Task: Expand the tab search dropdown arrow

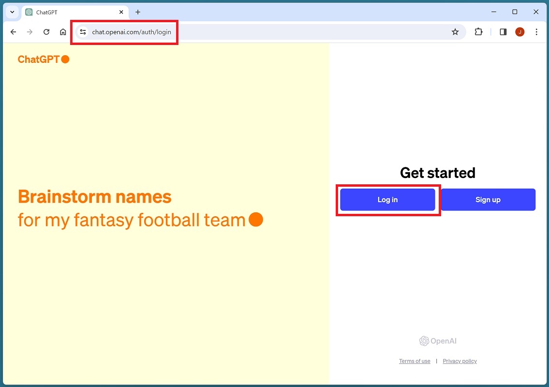Action: [x=12, y=12]
